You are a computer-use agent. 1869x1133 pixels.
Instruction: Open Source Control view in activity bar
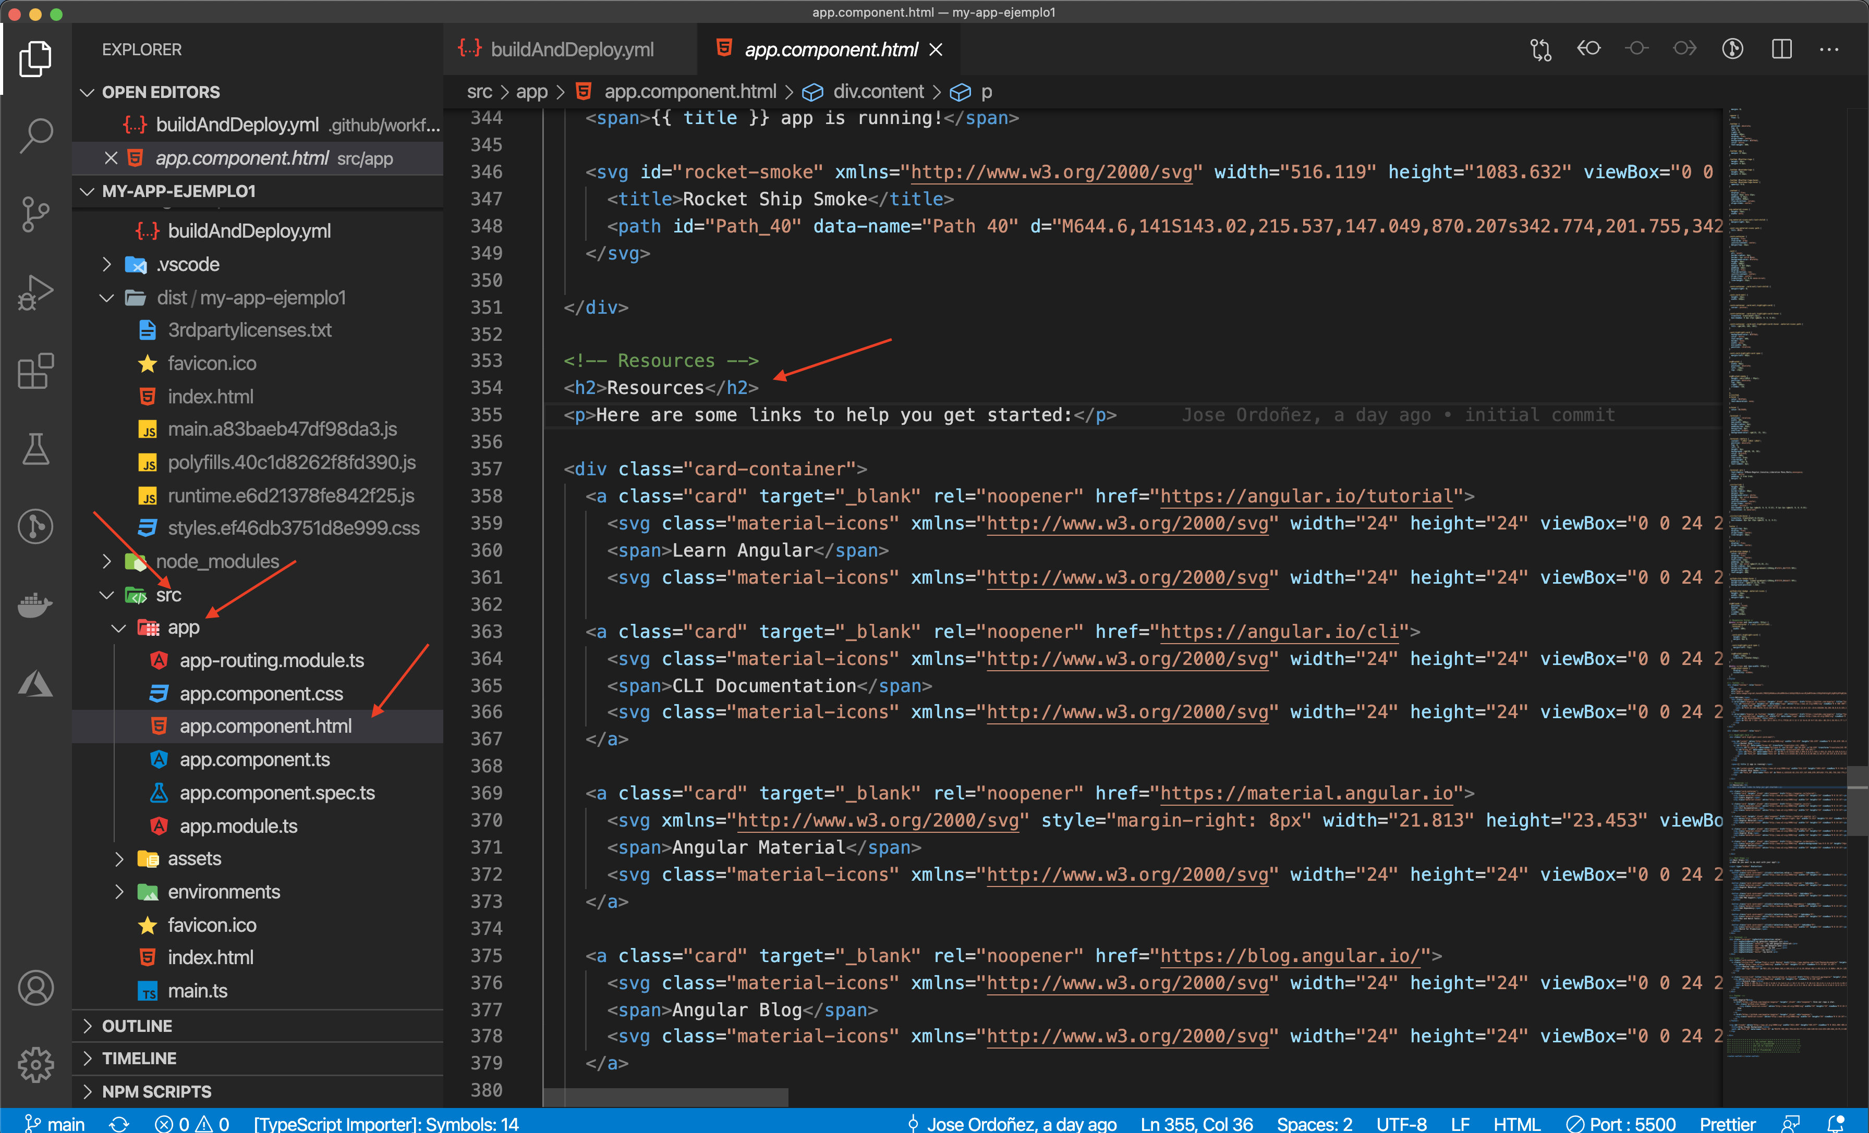click(35, 214)
